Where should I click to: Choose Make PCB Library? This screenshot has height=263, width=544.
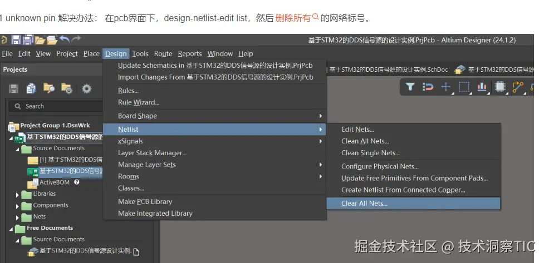pyautogui.click(x=215, y=202)
